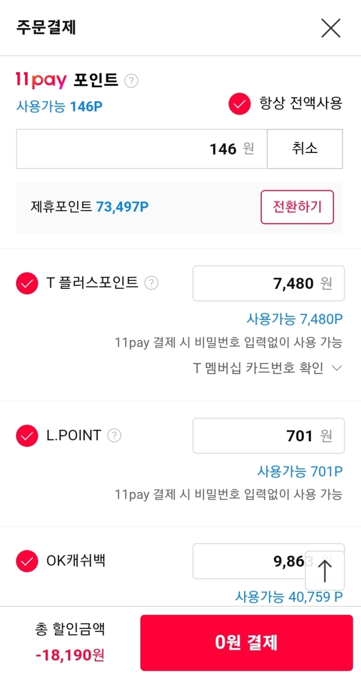Viewport: 361px width, 679px height.
Task: Tap the 전환하기 button for 제휴포인트
Action: coord(297,207)
